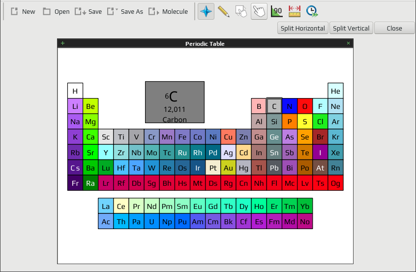Image resolution: width=416 pixels, height=272 pixels.
Task: Select the Navigate tool blue star icon
Action: 206,11
